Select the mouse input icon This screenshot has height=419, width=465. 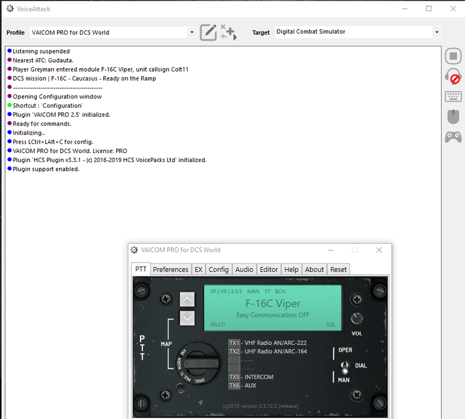click(453, 116)
